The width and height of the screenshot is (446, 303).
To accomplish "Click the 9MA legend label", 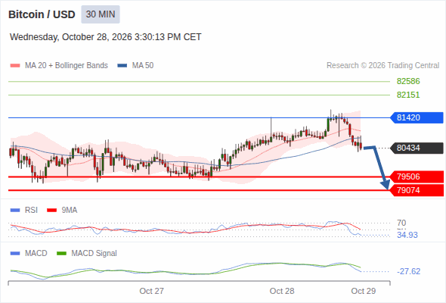I will [x=70, y=211].
